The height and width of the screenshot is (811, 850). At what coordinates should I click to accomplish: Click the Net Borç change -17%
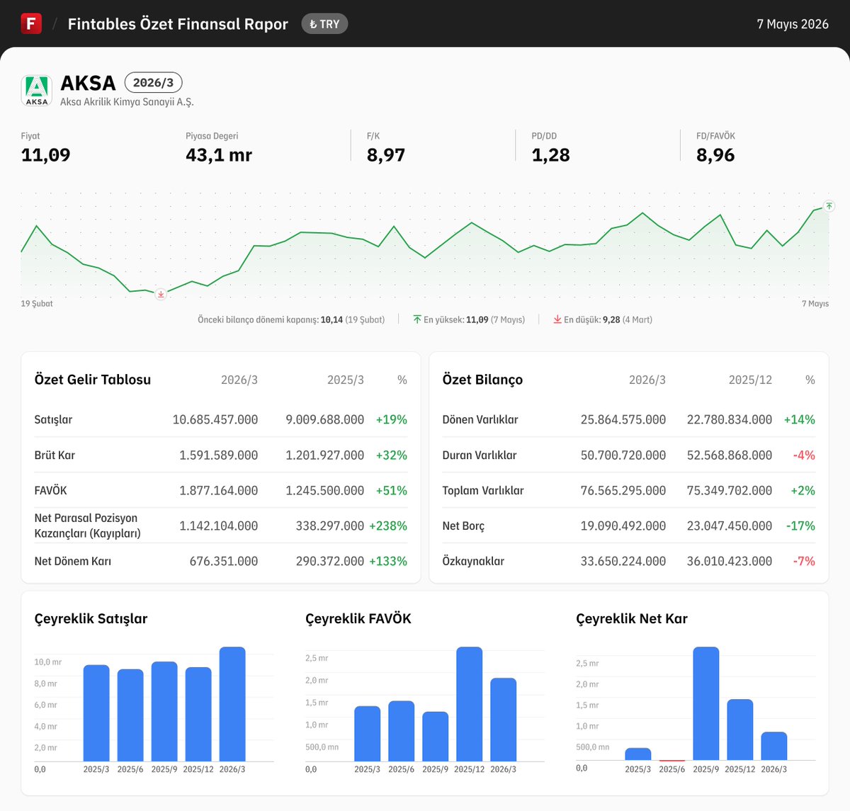click(x=800, y=526)
